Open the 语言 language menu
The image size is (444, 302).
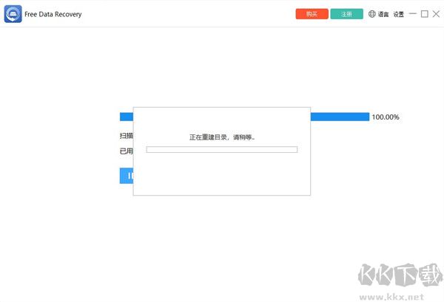(383, 14)
